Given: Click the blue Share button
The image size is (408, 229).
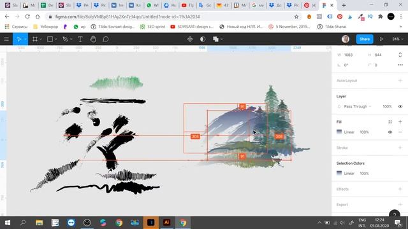Looking at the screenshot, I should pos(364,39).
